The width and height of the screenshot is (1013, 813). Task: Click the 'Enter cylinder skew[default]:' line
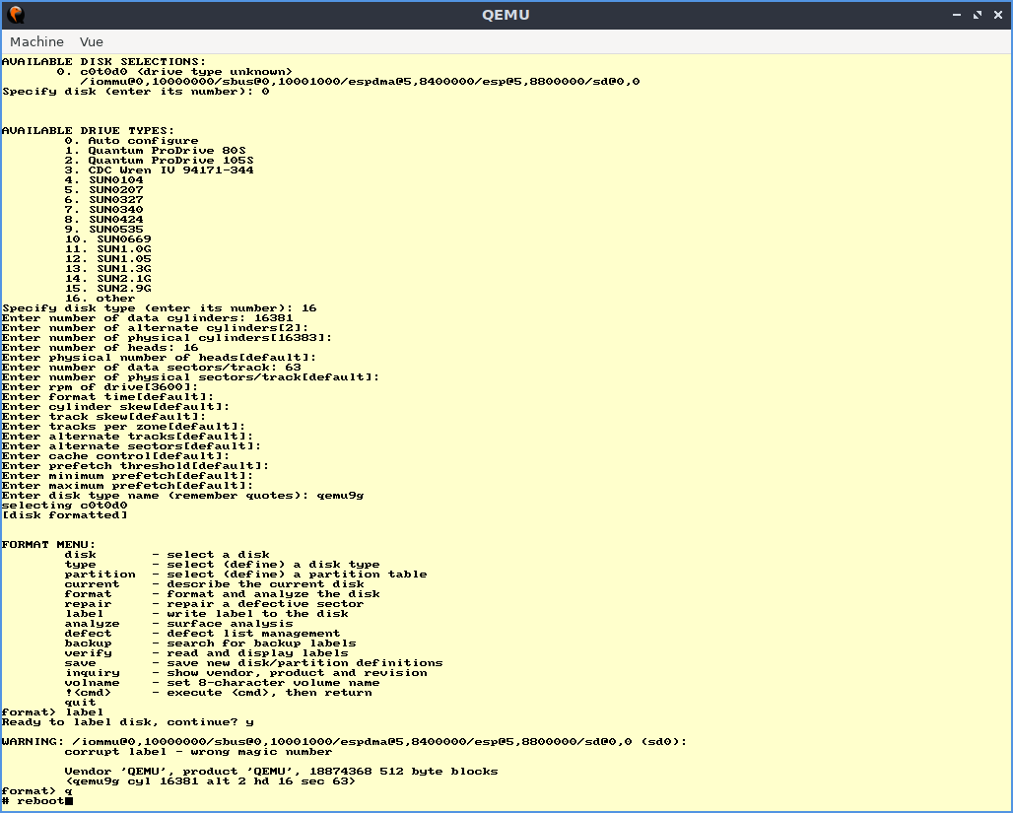[115, 406]
